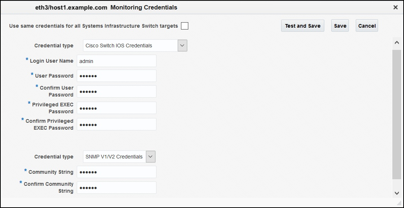Viewport: 404px width, 208px height.
Task: Focus the Privileged EXEC Password field
Action: coord(117,108)
